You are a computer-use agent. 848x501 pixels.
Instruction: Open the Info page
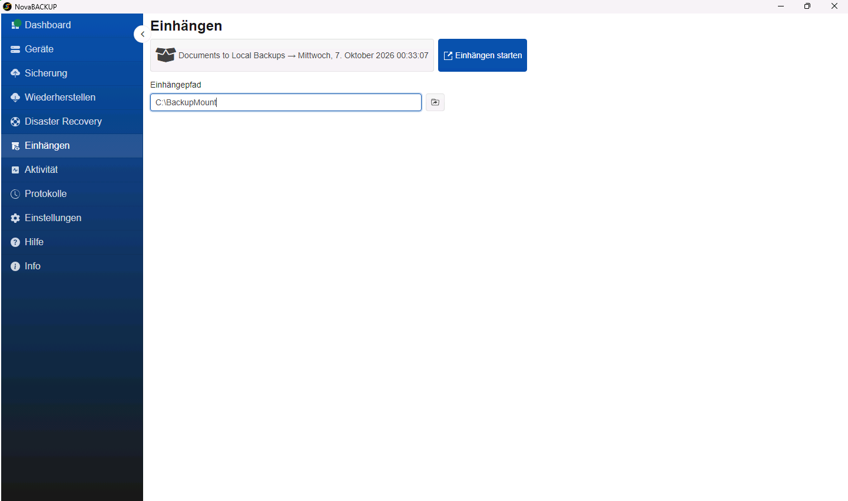tap(72, 266)
